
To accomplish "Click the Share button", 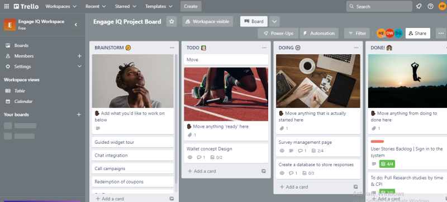I will click(417, 33).
